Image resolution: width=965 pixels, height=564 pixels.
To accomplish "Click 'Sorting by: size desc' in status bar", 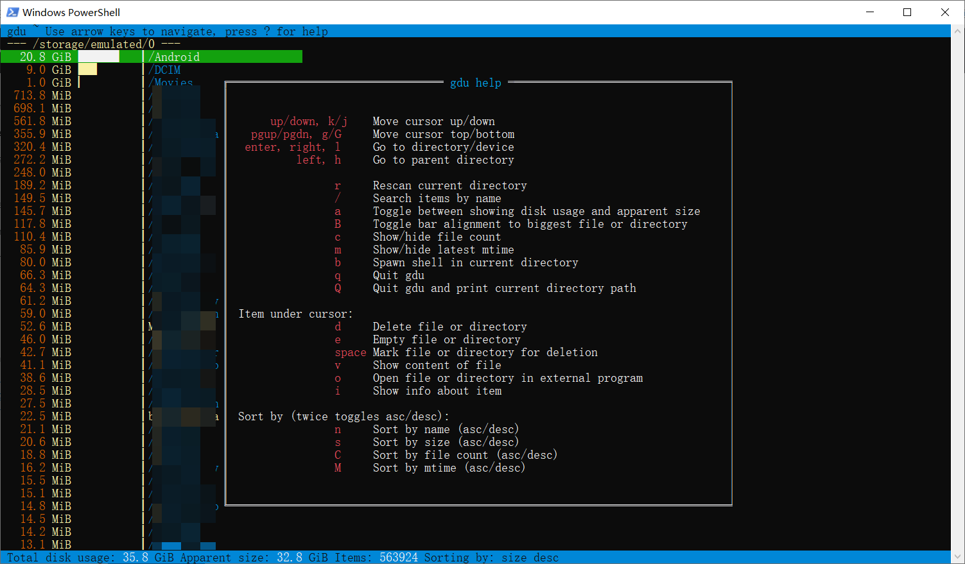I will [x=492, y=558].
